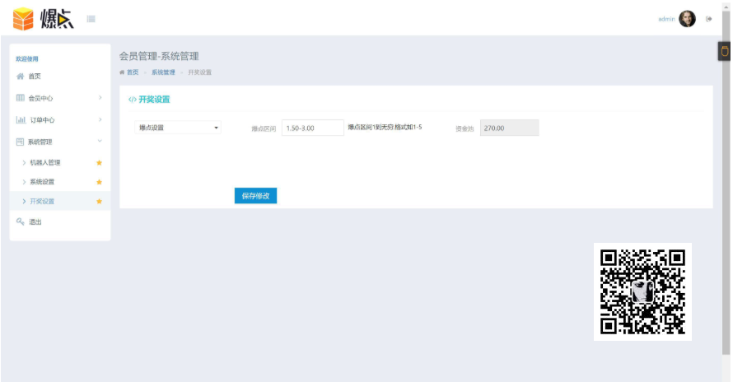Click the orange cube logo
Viewport: 733px width, 382px height.
click(x=23, y=19)
